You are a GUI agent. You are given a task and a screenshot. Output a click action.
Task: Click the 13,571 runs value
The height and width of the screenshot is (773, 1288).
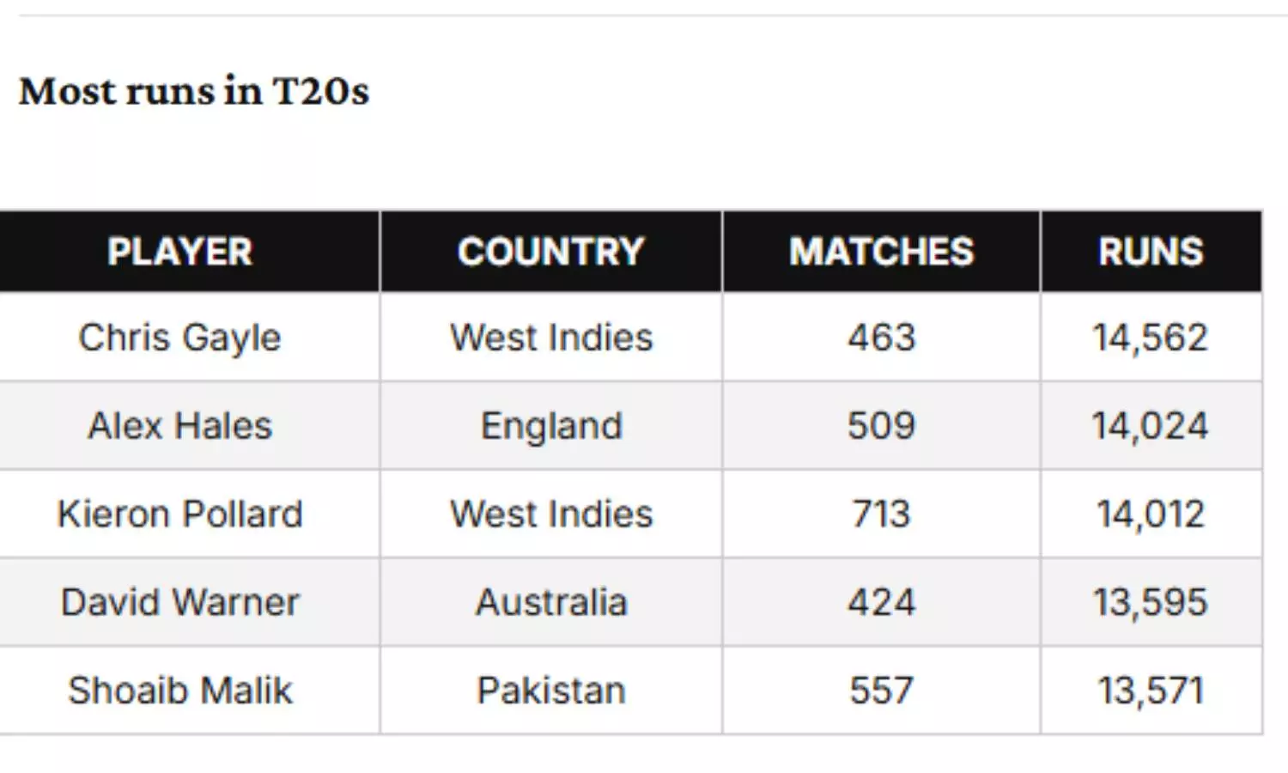click(x=1151, y=691)
